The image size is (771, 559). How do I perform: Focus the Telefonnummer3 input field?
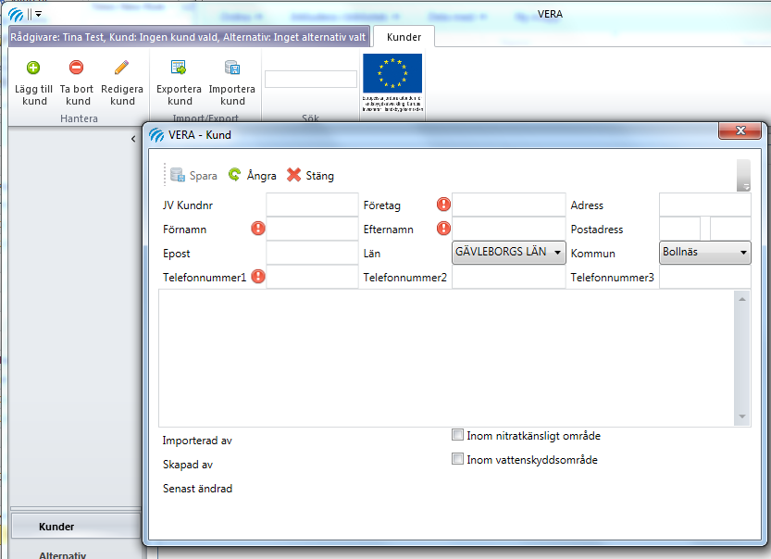click(705, 277)
